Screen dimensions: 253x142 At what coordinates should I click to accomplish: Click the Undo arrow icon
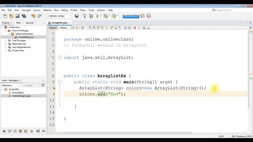[x=33, y=16]
